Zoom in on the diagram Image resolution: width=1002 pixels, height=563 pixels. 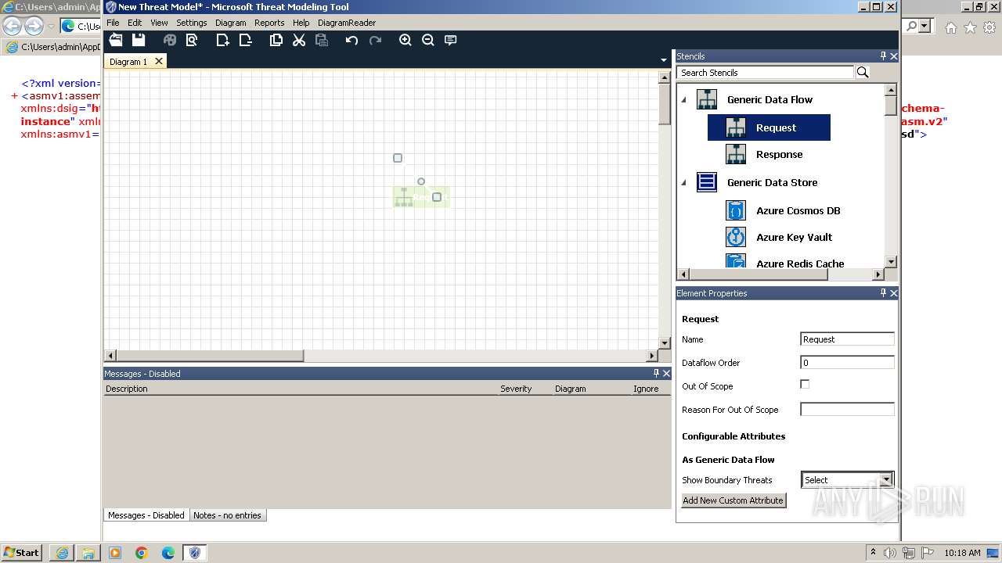tap(405, 40)
